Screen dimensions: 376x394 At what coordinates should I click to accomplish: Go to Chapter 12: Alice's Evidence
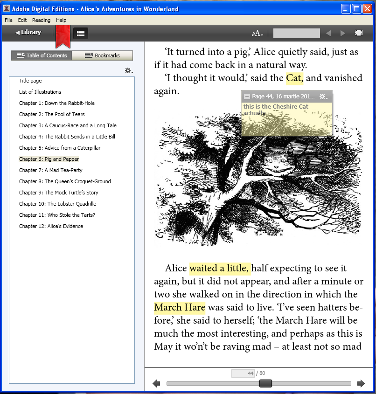pyautogui.click(x=51, y=226)
